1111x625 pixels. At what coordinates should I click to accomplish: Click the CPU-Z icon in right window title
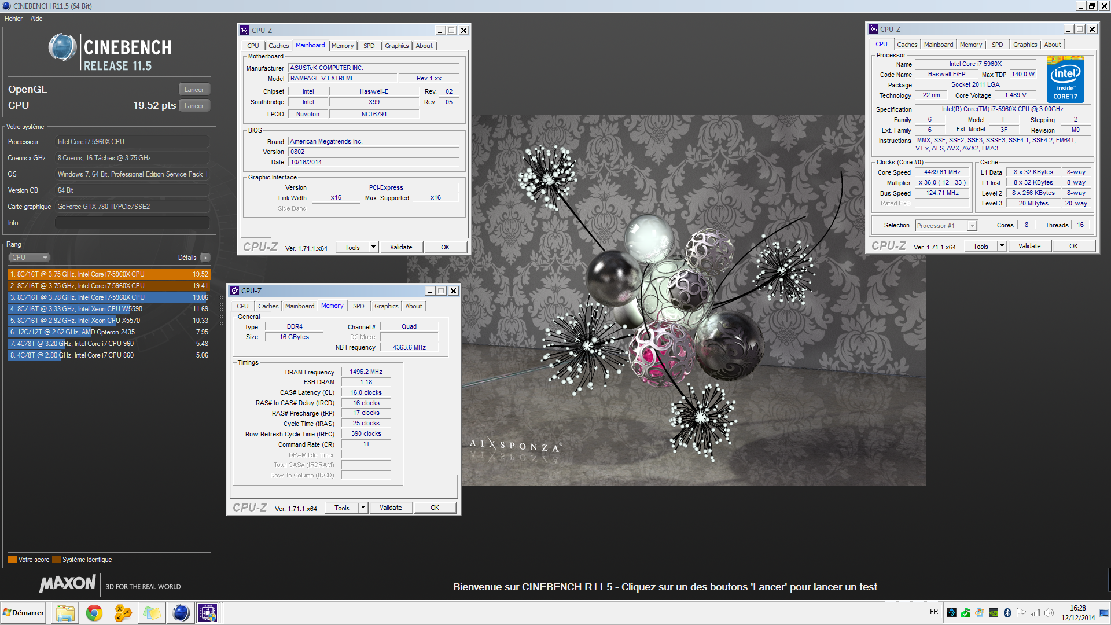[873, 29]
